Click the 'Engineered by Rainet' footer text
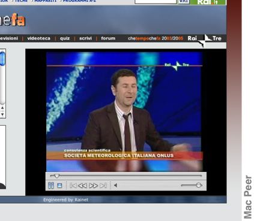The width and height of the screenshot is (254, 221). (65, 199)
